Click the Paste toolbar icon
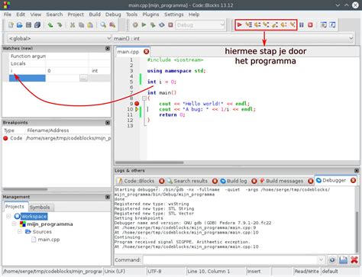Screen dimensions: 362x277 point(90,25)
